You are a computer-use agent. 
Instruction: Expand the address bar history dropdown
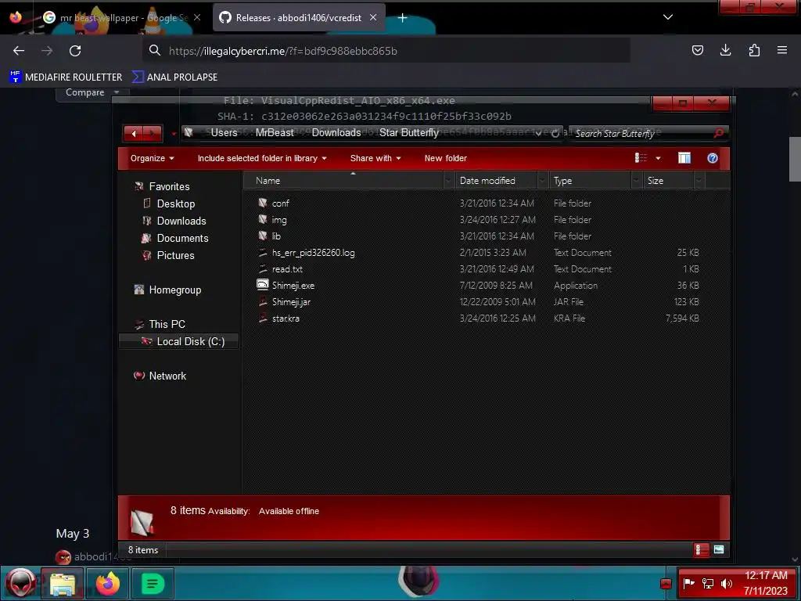538,133
